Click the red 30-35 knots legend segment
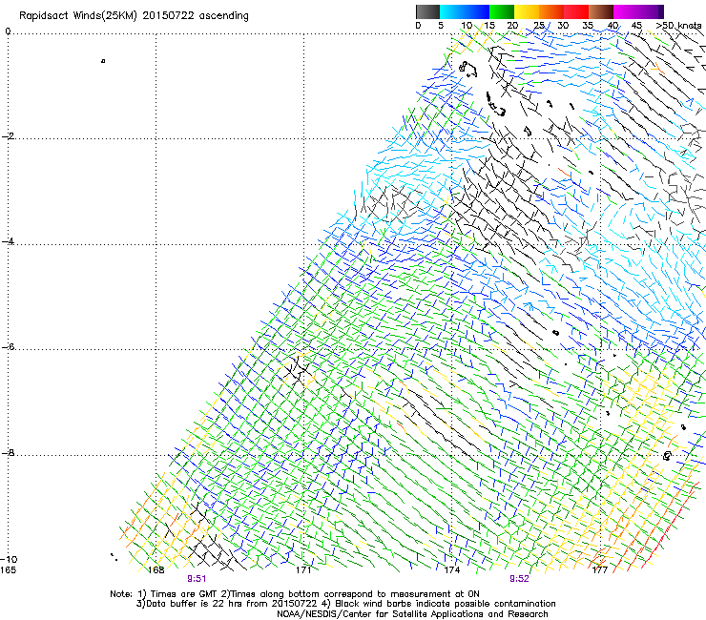Image resolution: width=706 pixels, height=620 pixels. point(576,11)
